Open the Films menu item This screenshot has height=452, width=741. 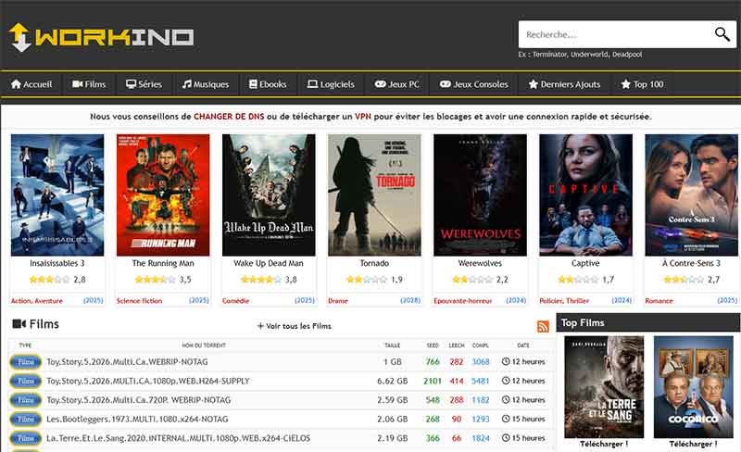pyautogui.click(x=89, y=84)
